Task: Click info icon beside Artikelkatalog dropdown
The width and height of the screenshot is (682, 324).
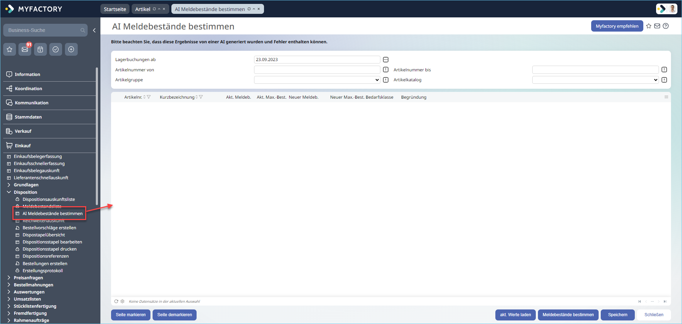Action: (664, 80)
